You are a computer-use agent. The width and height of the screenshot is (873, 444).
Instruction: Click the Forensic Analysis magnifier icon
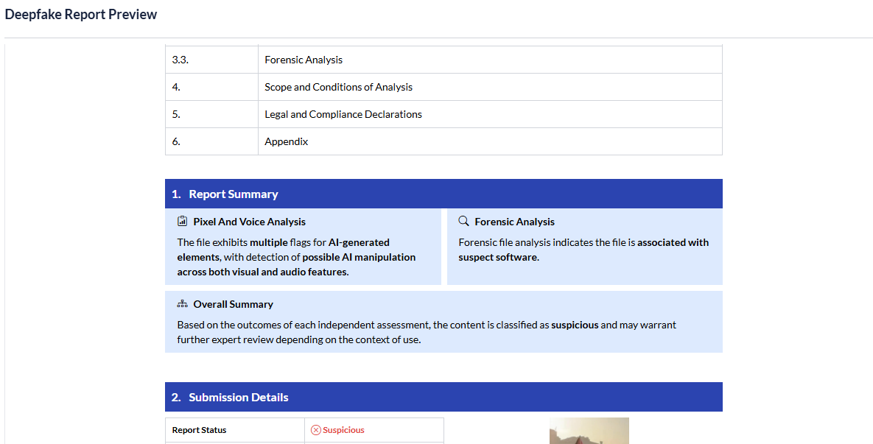(463, 222)
